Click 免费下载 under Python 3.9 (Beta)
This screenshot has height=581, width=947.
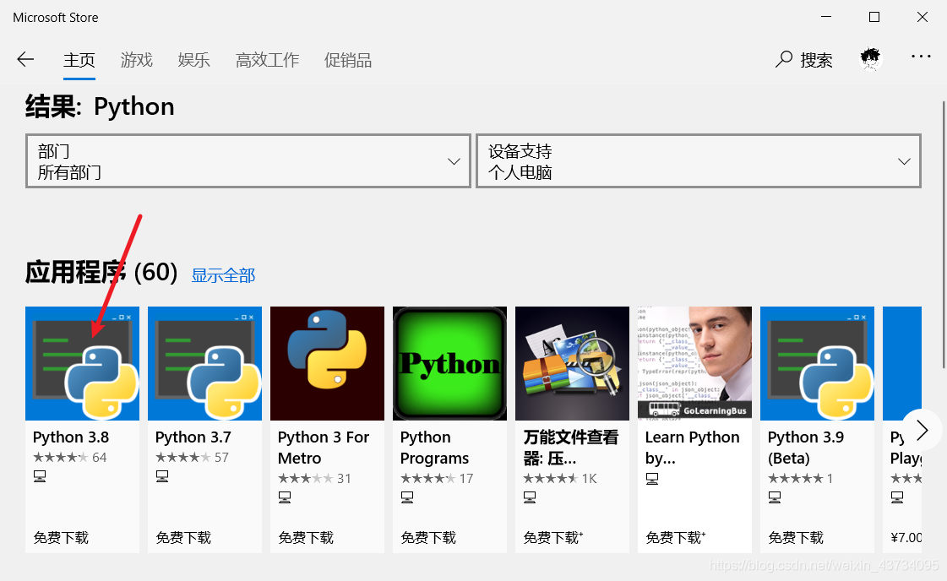[796, 538]
